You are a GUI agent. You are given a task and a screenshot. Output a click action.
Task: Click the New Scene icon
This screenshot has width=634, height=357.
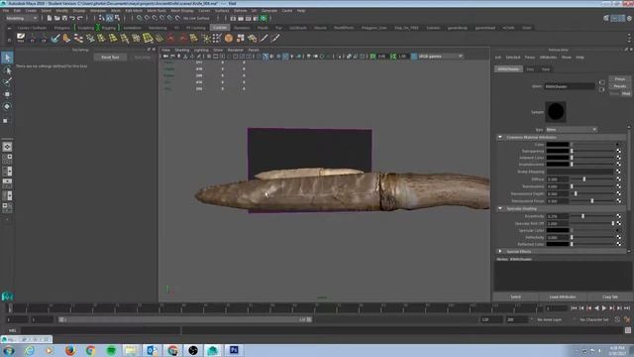coord(49,18)
